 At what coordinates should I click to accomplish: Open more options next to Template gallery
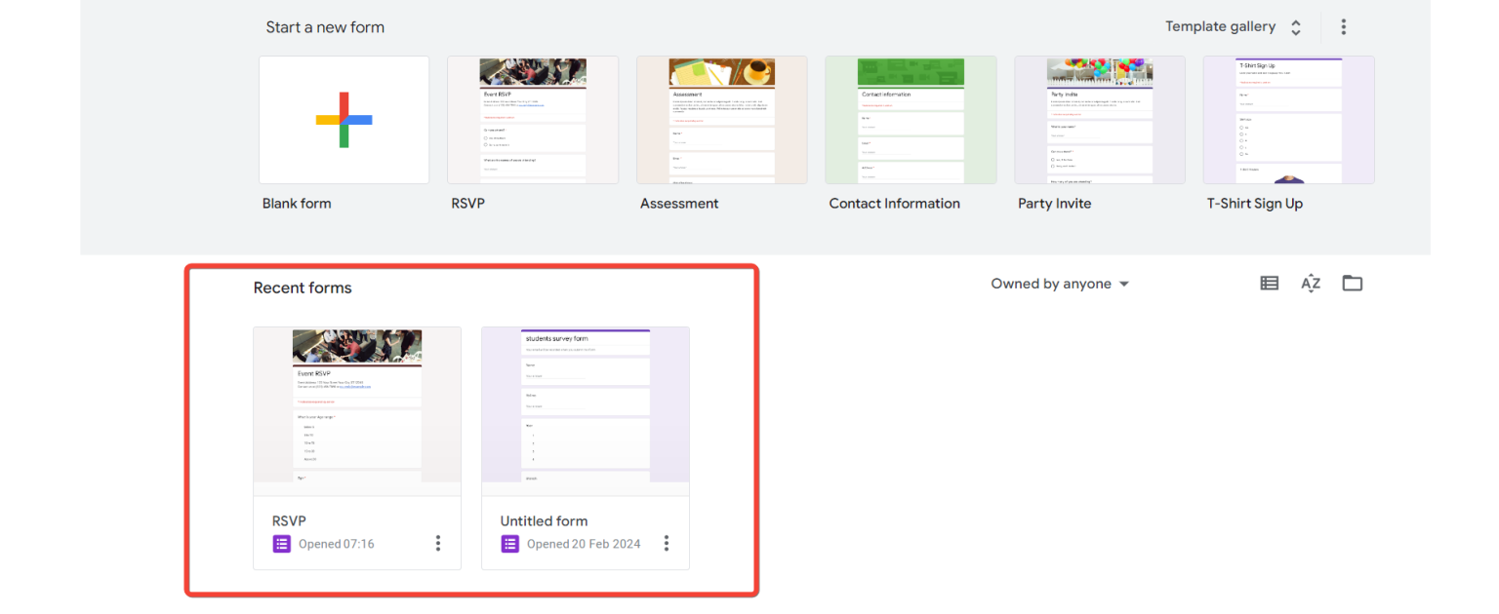[x=1344, y=27]
